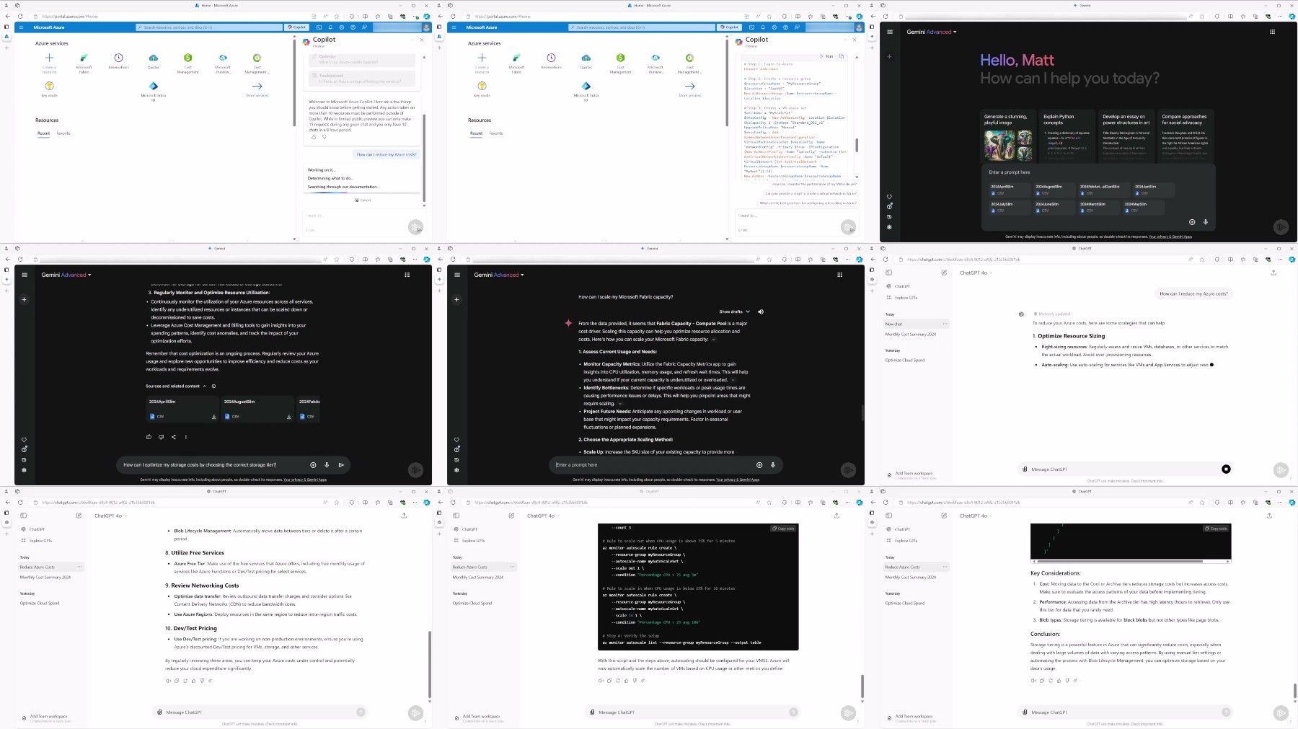The image size is (1298, 729).
Task: Compose a new chat in the ChatGPT window still generating
Action: click(x=944, y=273)
